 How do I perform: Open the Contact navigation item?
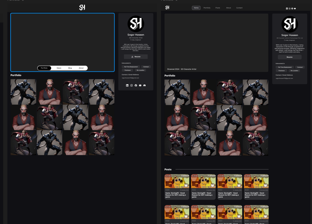click(239, 8)
